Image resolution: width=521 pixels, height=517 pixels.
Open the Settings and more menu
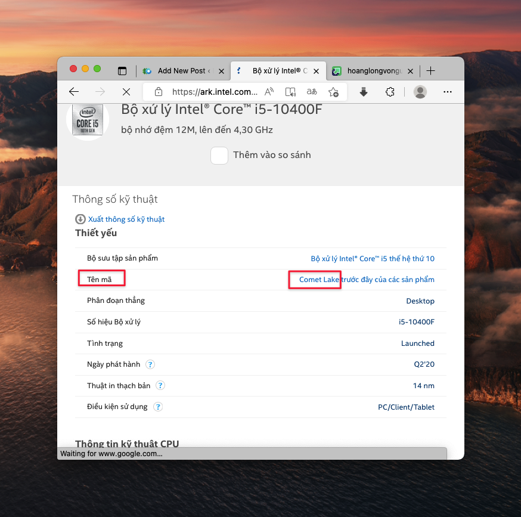tap(448, 92)
